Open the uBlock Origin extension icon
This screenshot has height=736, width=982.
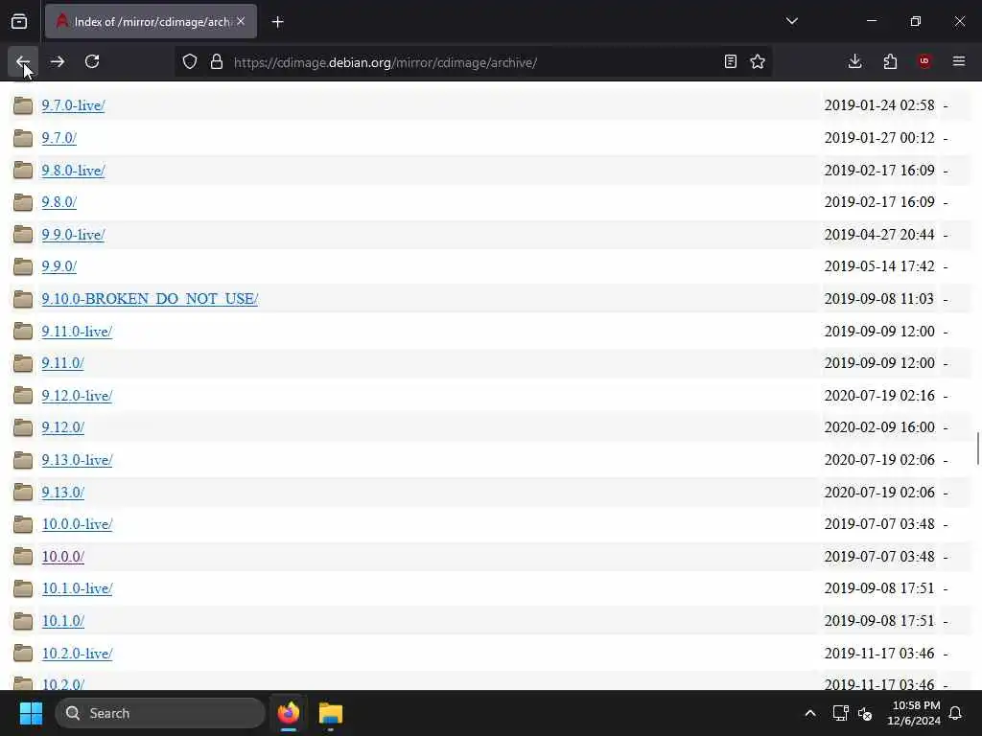[x=924, y=61]
